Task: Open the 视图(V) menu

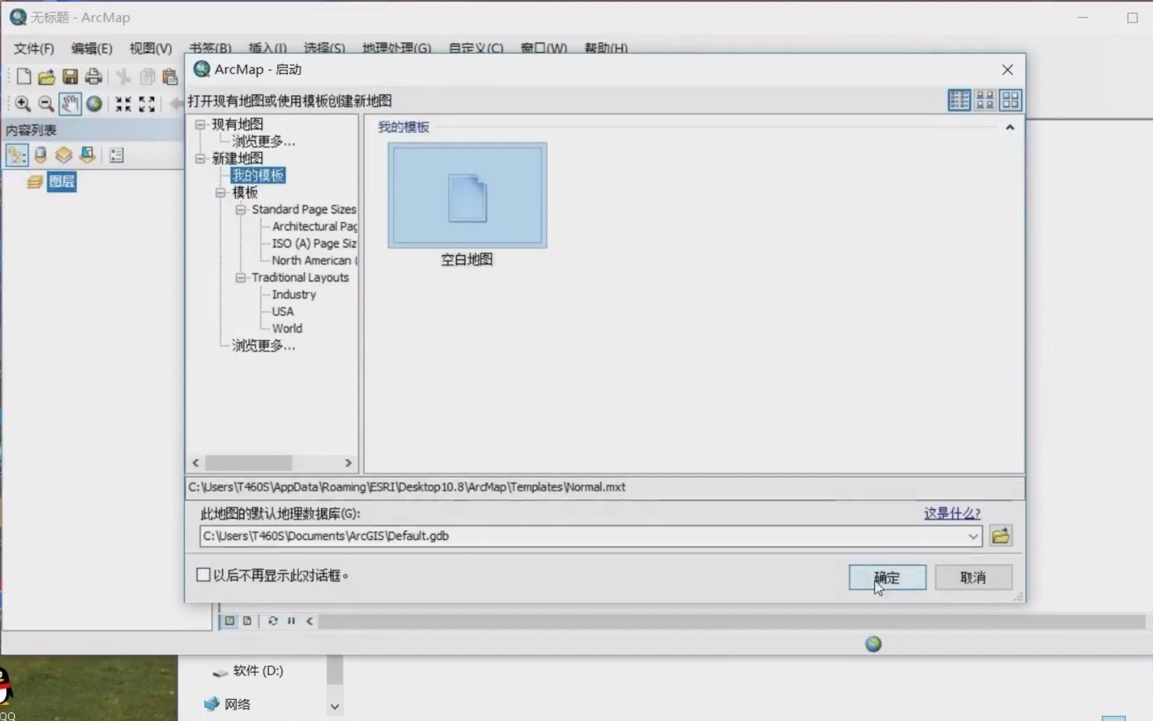Action: click(x=150, y=48)
